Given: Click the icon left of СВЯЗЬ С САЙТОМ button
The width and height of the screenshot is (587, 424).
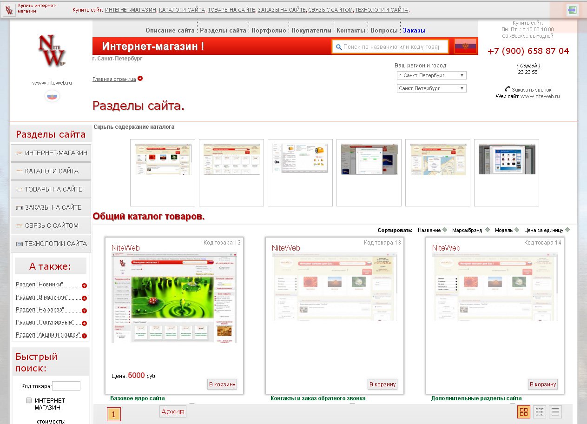Looking at the screenshot, I should (19, 225).
